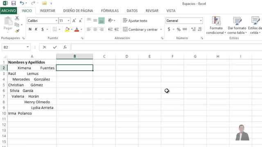Expand the Name Box dropdown arrow
Screen dimensions: 262x147
(27, 47)
